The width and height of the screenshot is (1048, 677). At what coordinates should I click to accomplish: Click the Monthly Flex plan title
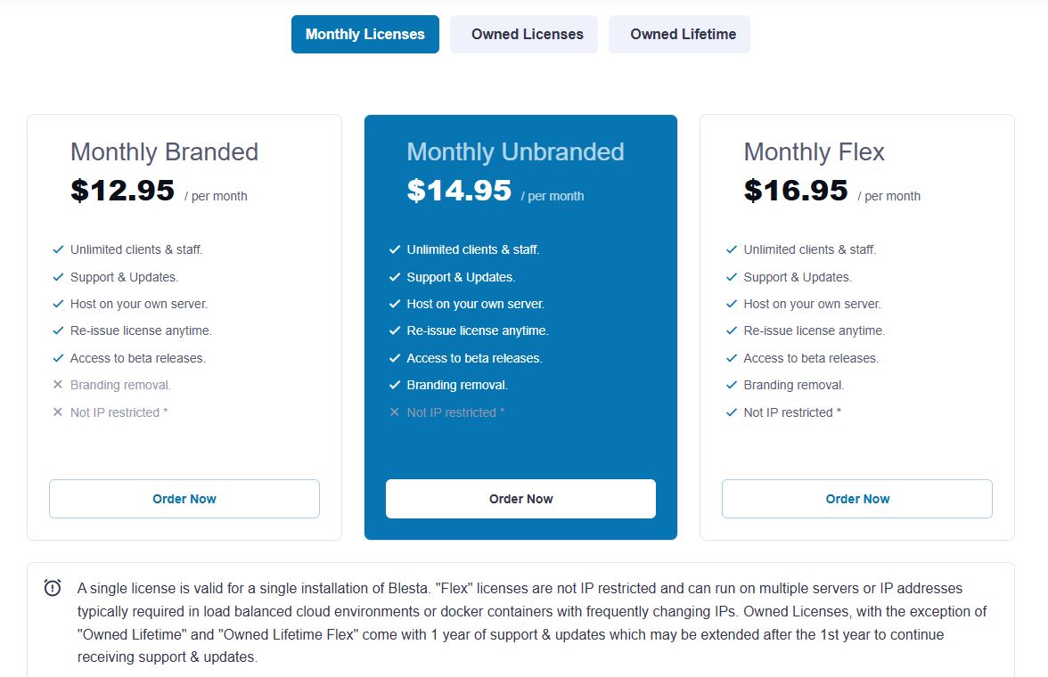coord(814,152)
